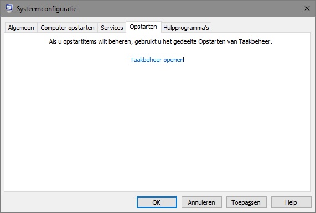Click the Annuleren button

[201, 202]
